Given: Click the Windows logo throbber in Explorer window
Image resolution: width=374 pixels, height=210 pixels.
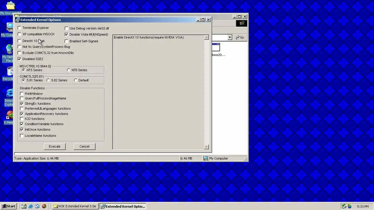Looking at the screenshot, I should click(x=242, y=23).
